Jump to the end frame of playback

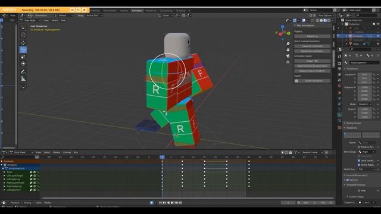[180, 203]
